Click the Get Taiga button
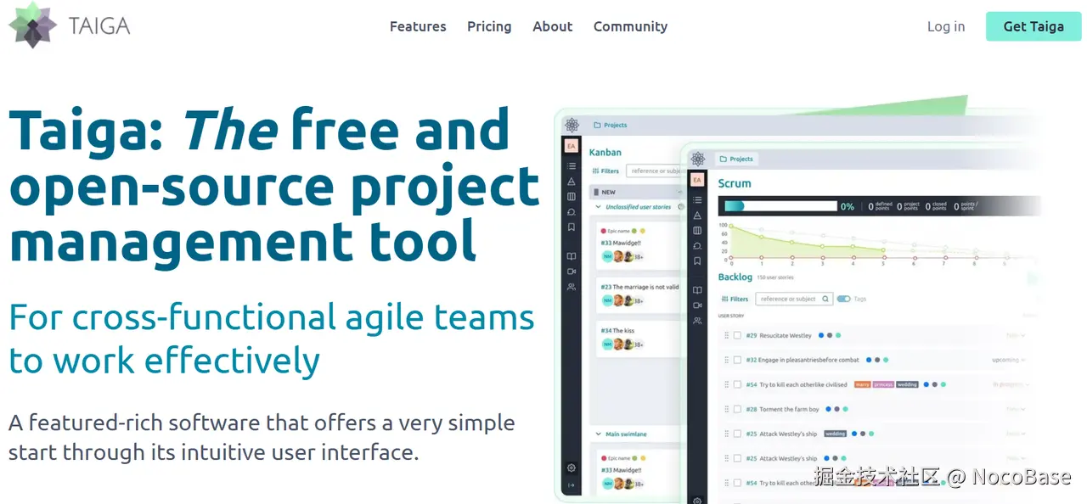 click(1033, 26)
